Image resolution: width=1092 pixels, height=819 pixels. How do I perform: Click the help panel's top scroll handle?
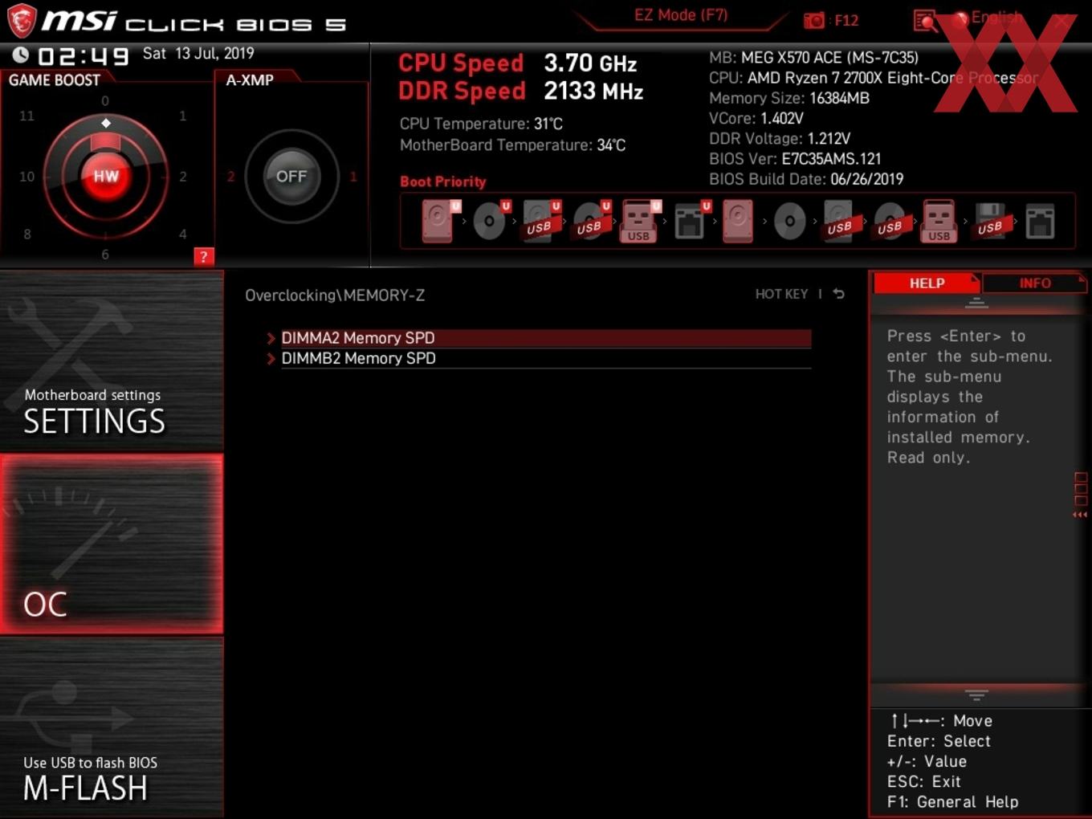[x=976, y=303]
